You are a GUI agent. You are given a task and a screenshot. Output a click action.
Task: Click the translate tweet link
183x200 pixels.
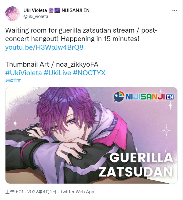click(x=13, y=80)
